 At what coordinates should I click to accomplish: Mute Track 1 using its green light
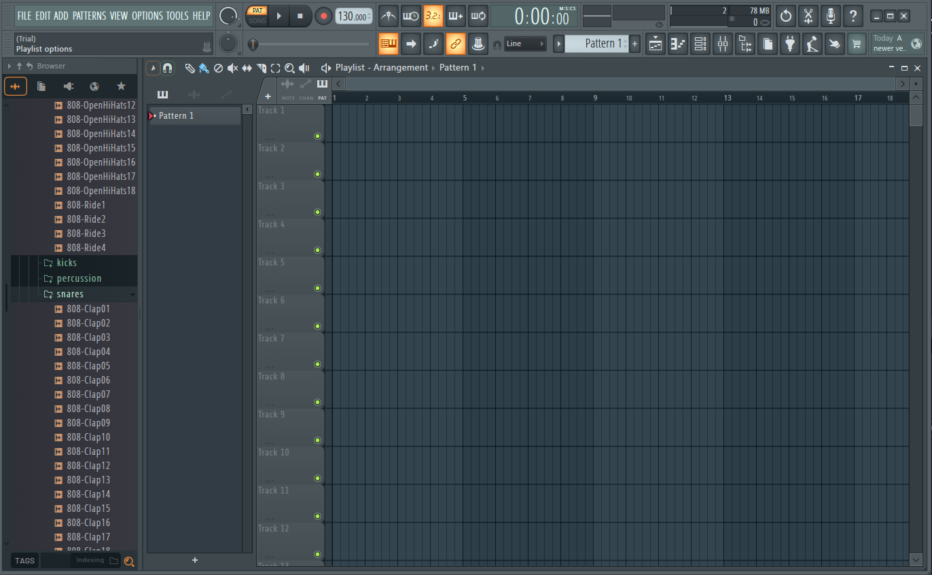click(317, 136)
